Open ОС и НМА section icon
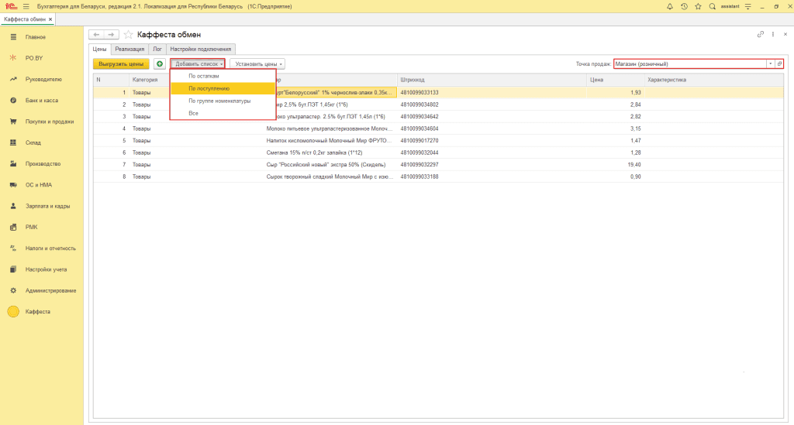The width and height of the screenshot is (794, 425). point(13,185)
